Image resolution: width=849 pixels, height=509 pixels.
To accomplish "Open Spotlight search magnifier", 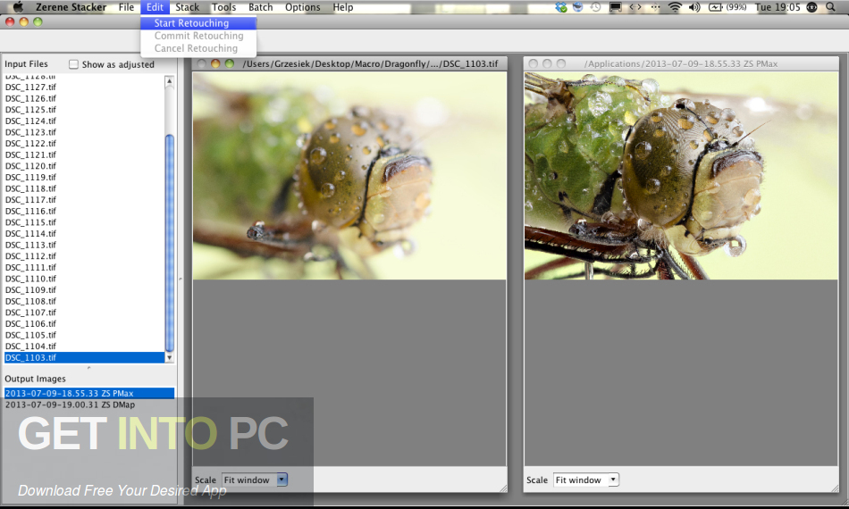I will coord(830,7).
